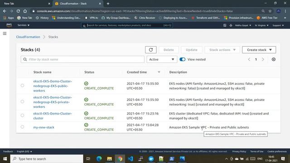This screenshot has height=163, width=290.
Task: Open the Active status filter dropdown
Action: (x=162, y=59)
